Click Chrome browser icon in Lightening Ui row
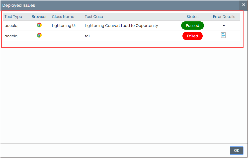Viewport: 249px width, 159px height. [x=39, y=25]
